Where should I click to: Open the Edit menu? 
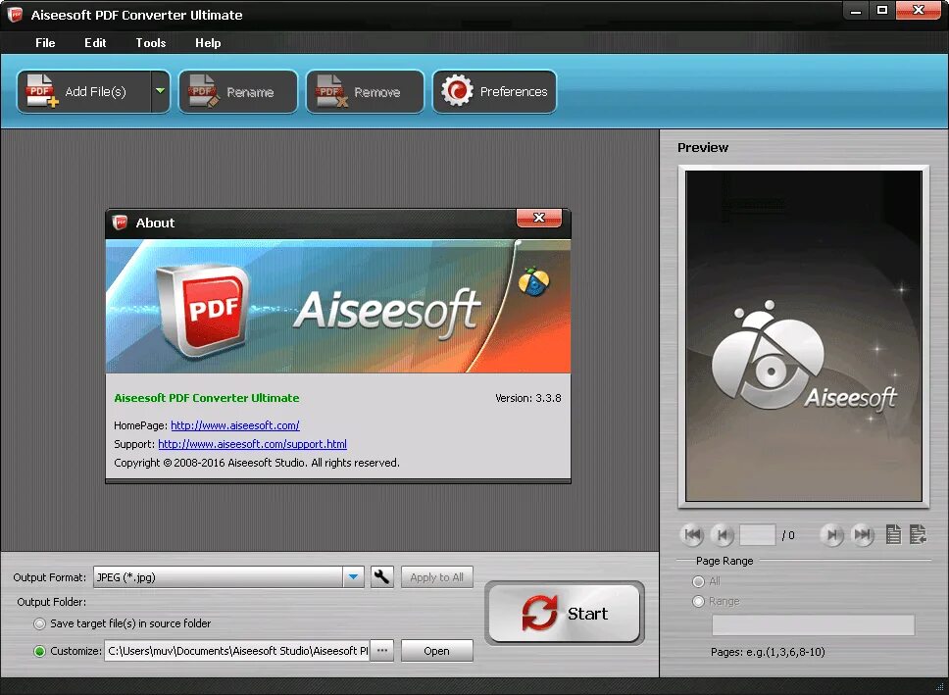click(x=94, y=42)
